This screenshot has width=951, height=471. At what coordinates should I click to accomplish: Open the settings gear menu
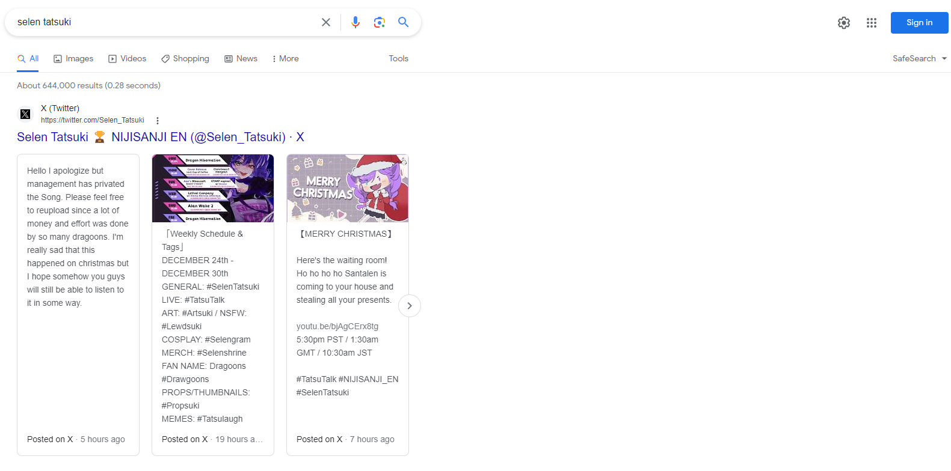844,23
